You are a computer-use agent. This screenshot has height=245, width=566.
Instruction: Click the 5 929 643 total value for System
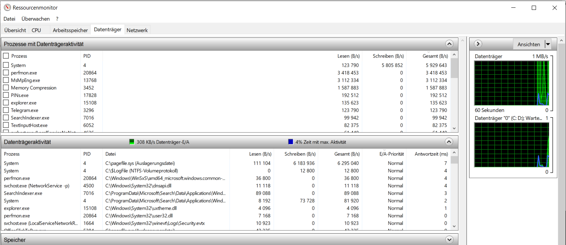click(436, 65)
